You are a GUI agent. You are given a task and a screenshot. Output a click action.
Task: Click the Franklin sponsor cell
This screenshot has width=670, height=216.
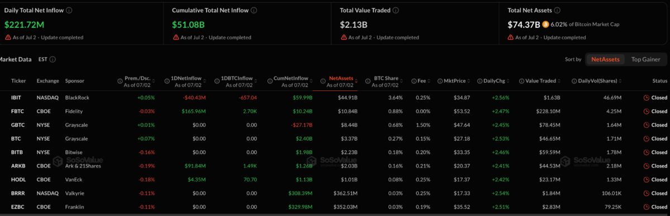(75, 207)
